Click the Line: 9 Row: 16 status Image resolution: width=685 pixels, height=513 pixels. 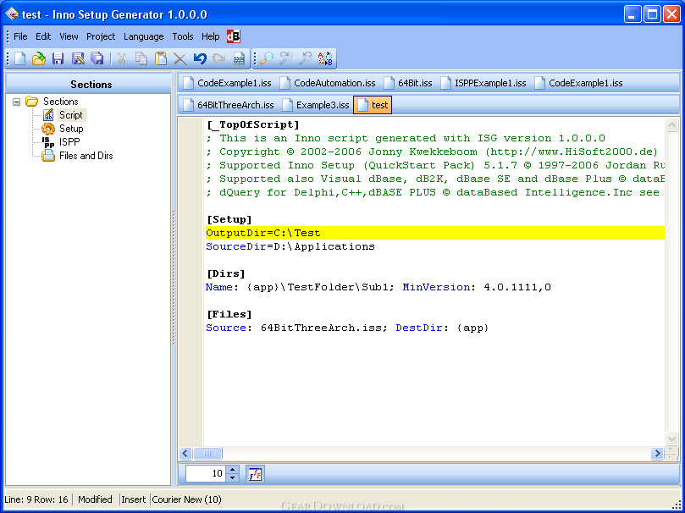click(36, 499)
